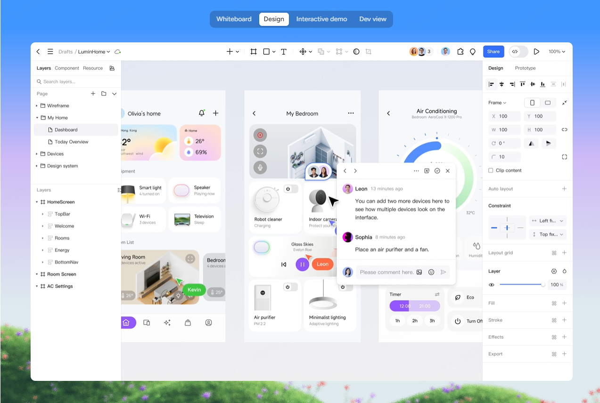This screenshot has width=600, height=403.
Task: Open the hamburger main menu
Action: [x=50, y=52]
